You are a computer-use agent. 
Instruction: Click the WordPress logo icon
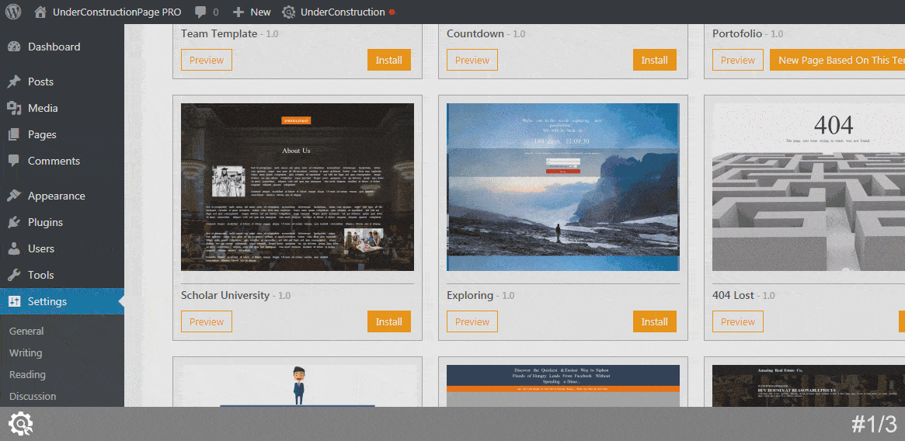[x=14, y=12]
